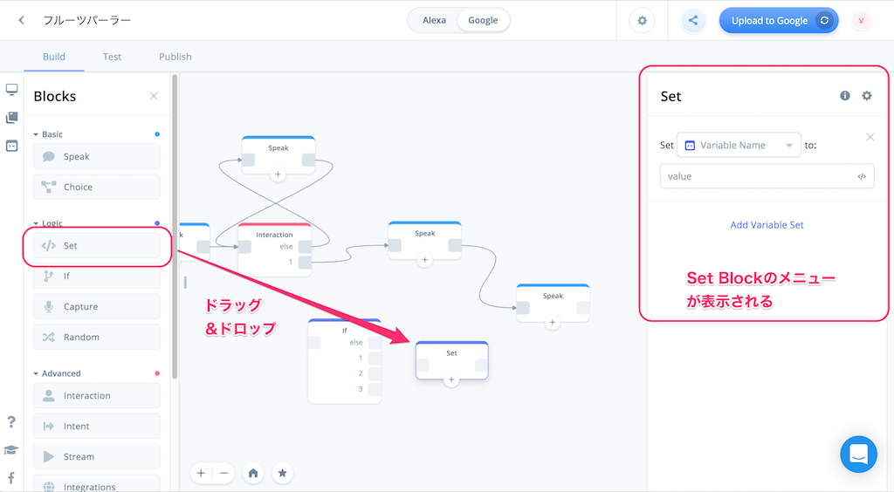
Task: Collapse the Logic blocks section
Action: (x=48, y=223)
